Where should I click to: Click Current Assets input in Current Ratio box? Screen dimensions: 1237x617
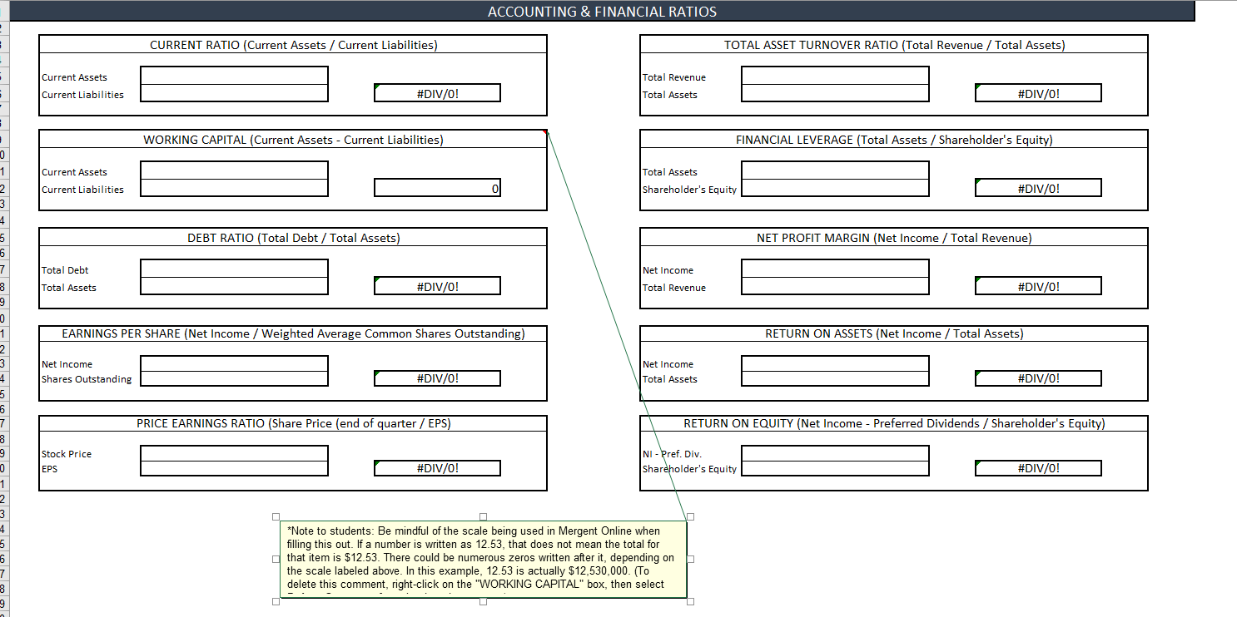pos(234,76)
